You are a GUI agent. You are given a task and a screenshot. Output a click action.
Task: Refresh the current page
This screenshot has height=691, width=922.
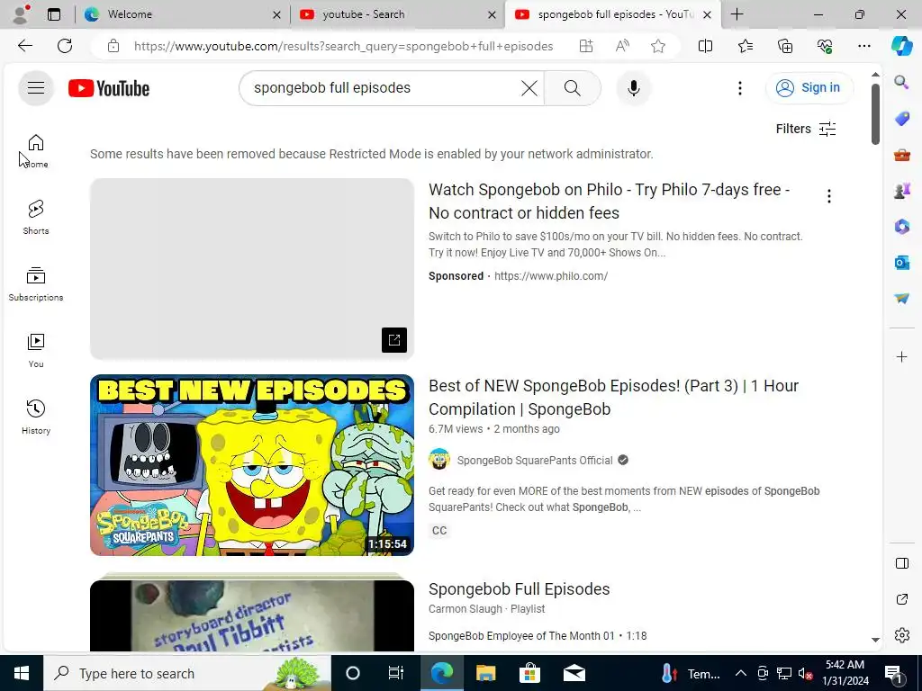pos(65,46)
